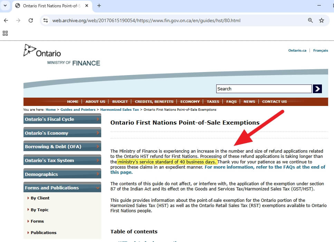This screenshot has width=334, height=242.
Task: Click the Table of contents heading
Action: [x=134, y=232]
